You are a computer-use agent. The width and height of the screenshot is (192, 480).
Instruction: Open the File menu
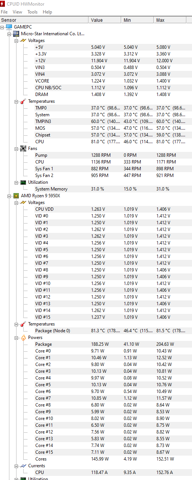(x=4, y=12)
